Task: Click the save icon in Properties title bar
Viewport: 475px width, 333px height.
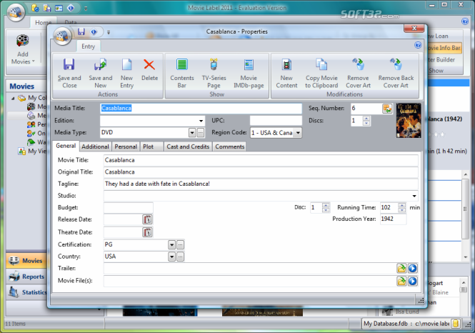Action: coord(81,31)
